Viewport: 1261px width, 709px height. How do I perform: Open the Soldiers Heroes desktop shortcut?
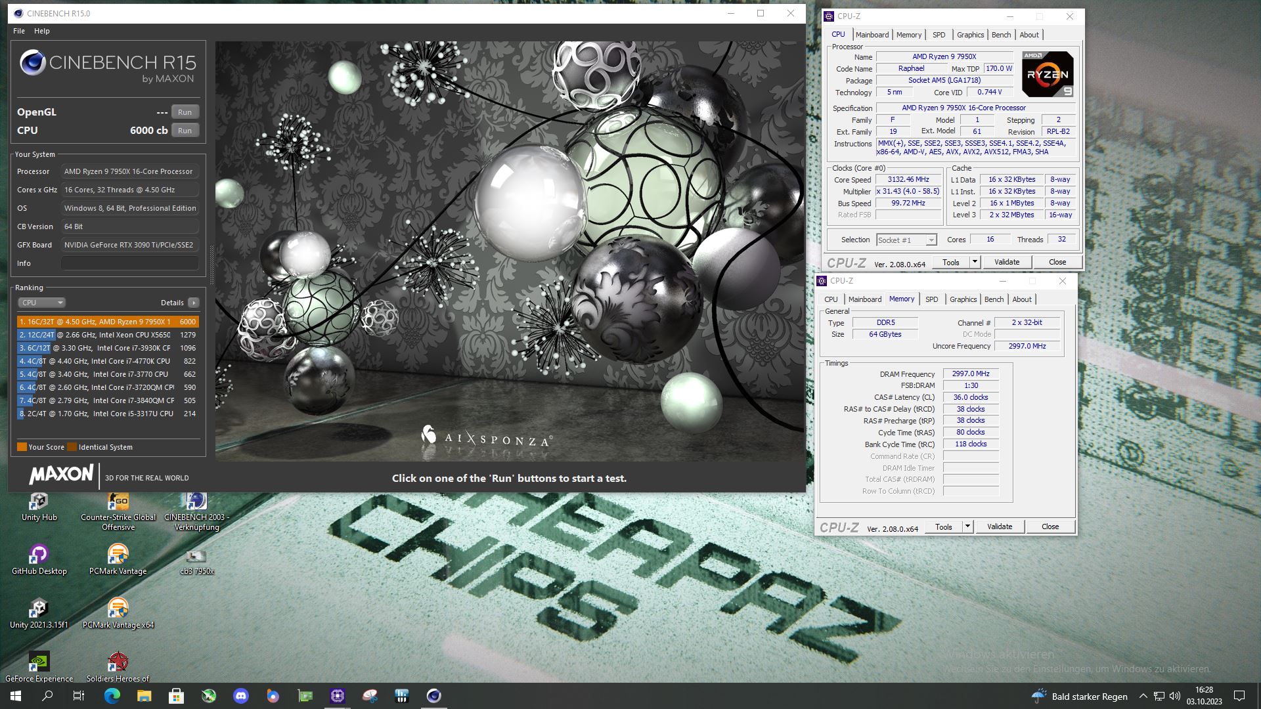coord(118,668)
